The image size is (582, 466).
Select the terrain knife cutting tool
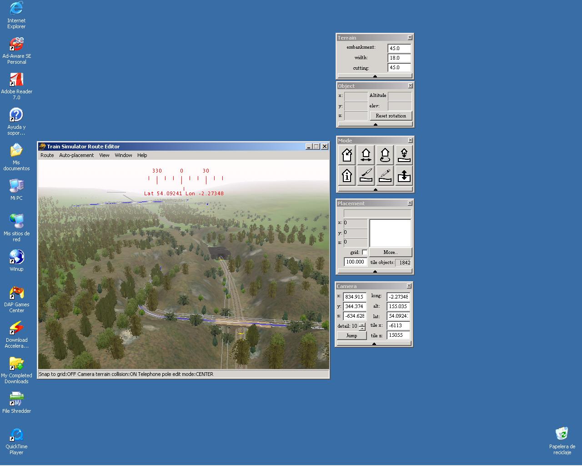pyautogui.click(x=366, y=175)
